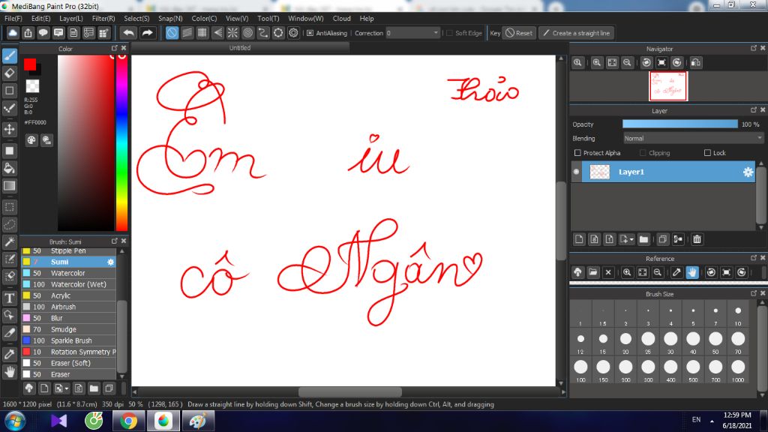Open the Windows Start button
The image size is (768, 432).
15,421
